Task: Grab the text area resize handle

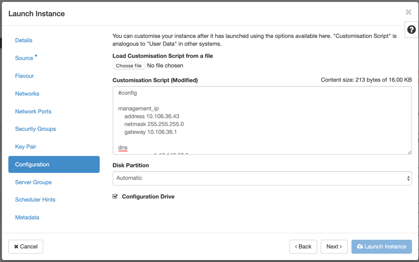Action: tap(409, 153)
